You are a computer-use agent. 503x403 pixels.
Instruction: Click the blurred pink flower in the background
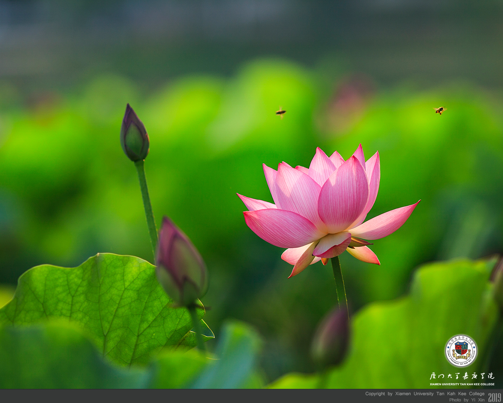[346, 102]
